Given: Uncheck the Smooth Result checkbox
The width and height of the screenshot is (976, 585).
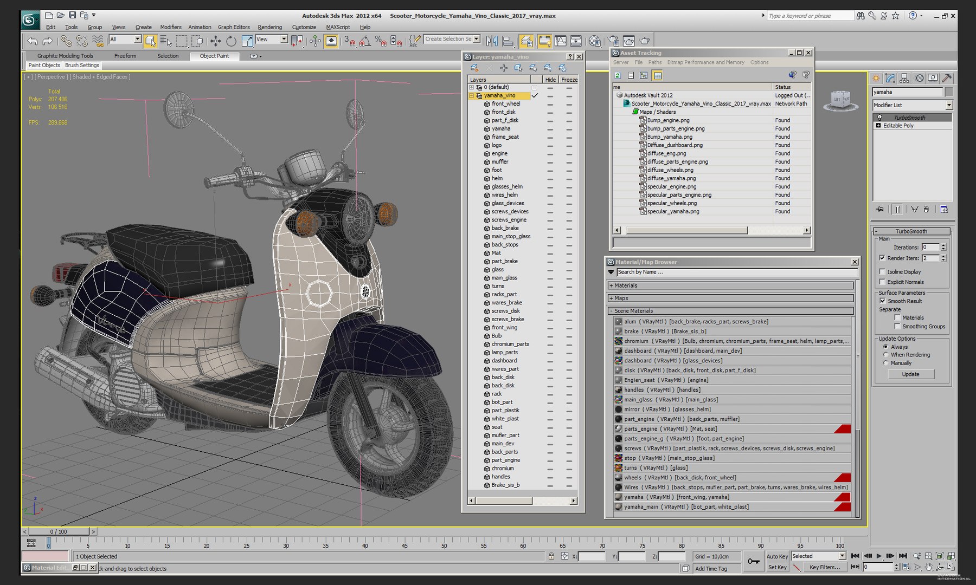Looking at the screenshot, I should 882,301.
